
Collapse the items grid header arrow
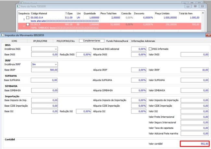tap(203, 13)
